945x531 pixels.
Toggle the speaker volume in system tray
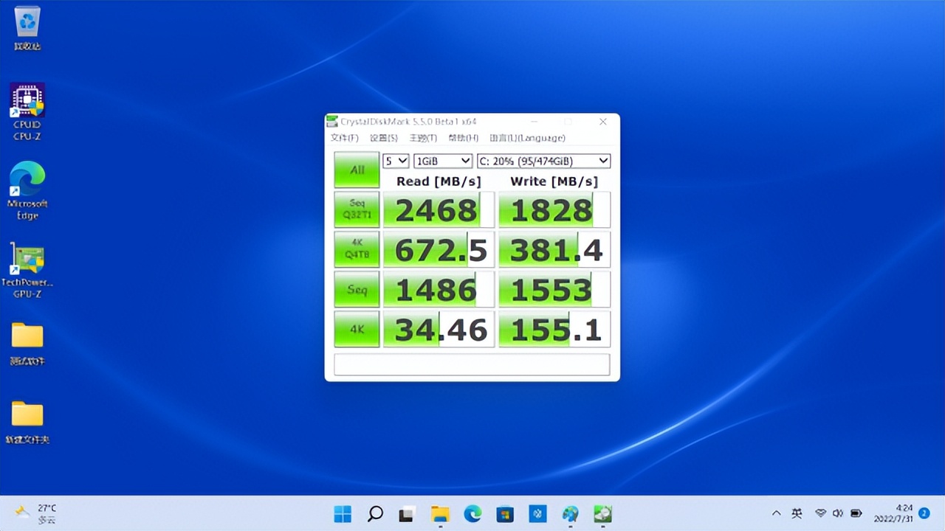coord(838,513)
